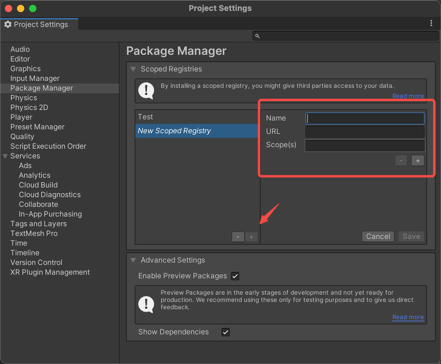441x364 pixels.
Task: Click the scoped registry warning icon
Action: click(x=146, y=91)
